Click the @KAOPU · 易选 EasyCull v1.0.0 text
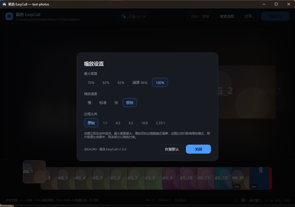Screen dimensions: 295x207 click(x=105, y=149)
